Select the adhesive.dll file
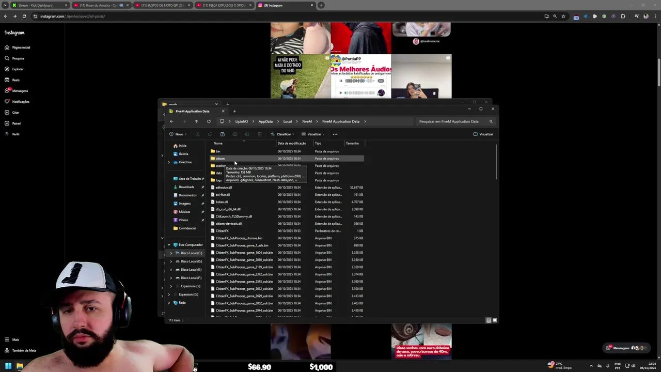The height and width of the screenshot is (372, 661). (x=287, y=188)
